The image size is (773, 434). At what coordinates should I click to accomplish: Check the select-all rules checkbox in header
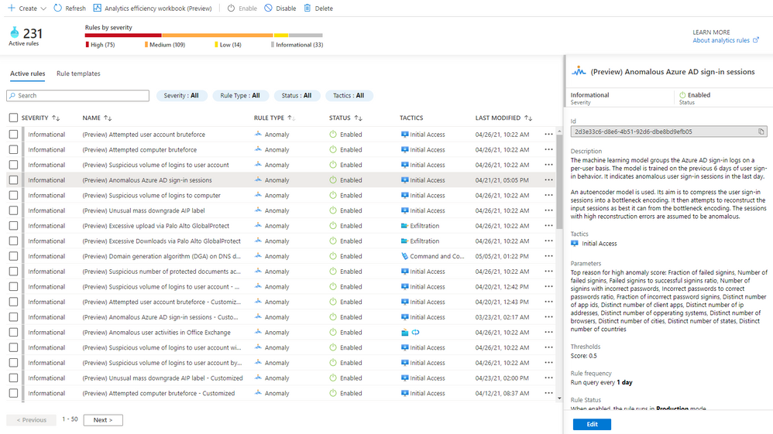pos(13,118)
